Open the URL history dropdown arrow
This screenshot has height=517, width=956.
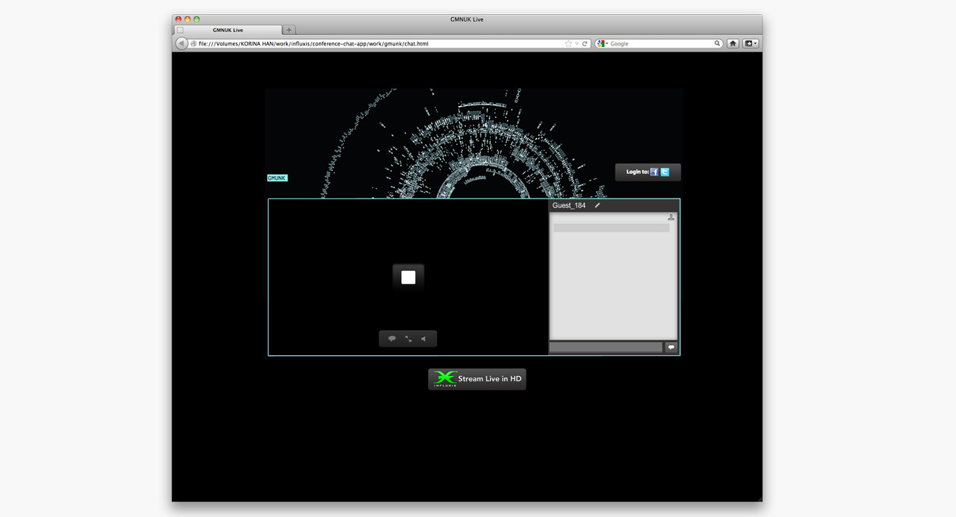point(577,44)
